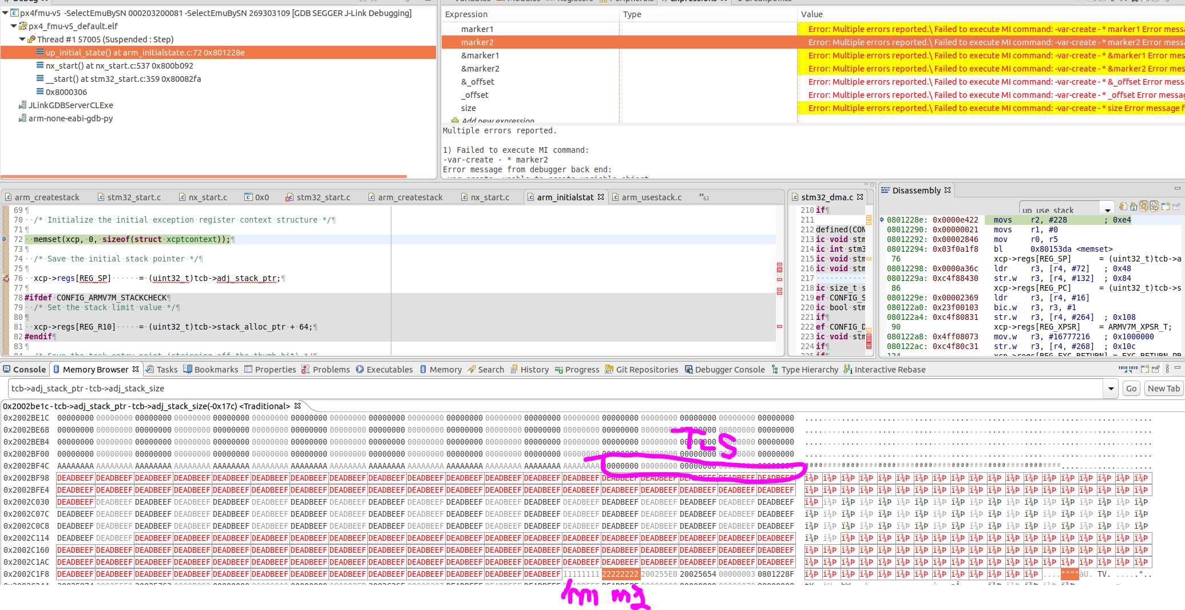Screen dimensions: 1185x610
Task: Collapse the px4_fmu-v5_default.elf node
Action: coord(14,26)
